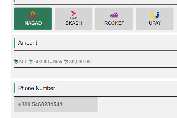
Task: Click the empty area right of the phone field
Action: (x=136, y=104)
